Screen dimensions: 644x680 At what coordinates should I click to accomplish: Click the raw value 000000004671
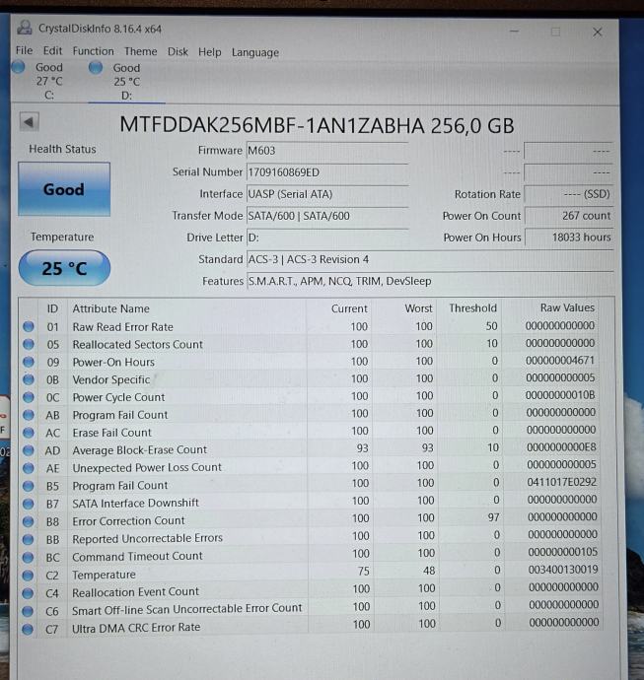[x=560, y=361]
